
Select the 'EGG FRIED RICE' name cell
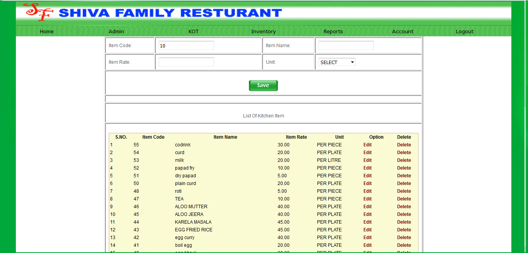click(x=194, y=230)
